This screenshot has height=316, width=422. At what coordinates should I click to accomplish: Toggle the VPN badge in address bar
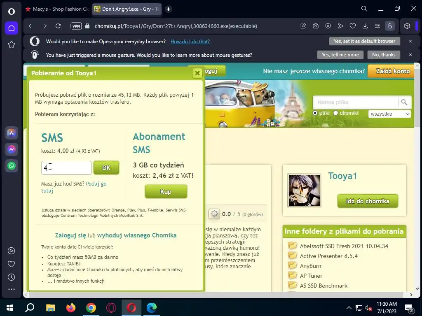(76, 26)
